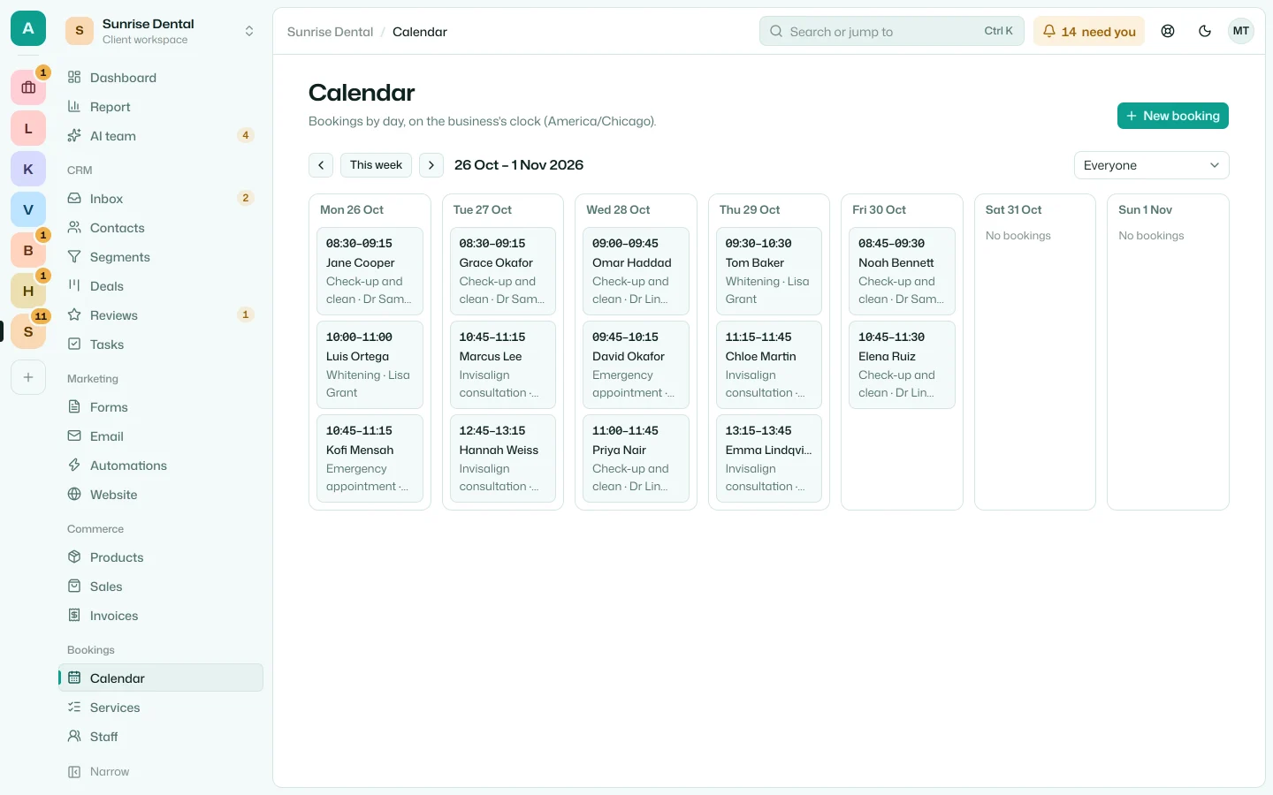Jump to This week
Image resolution: width=1273 pixels, height=795 pixels.
click(x=376, y=165)
